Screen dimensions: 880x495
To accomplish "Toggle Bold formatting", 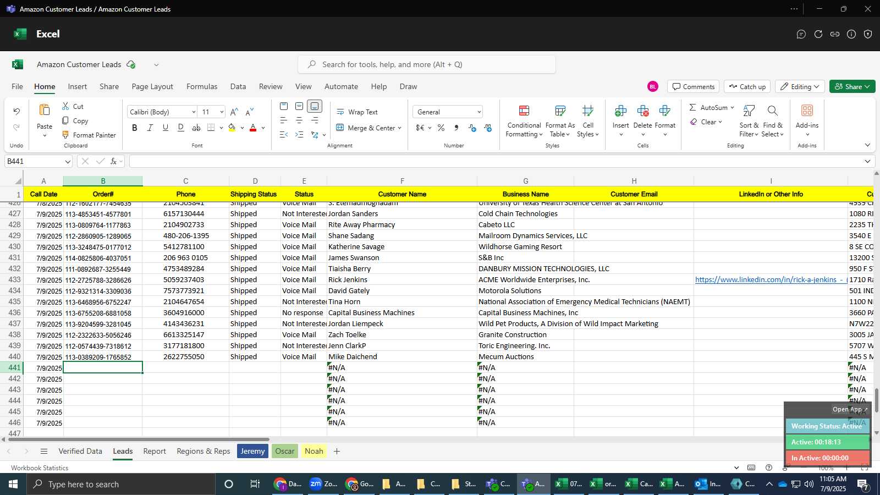I will (135, 128).
